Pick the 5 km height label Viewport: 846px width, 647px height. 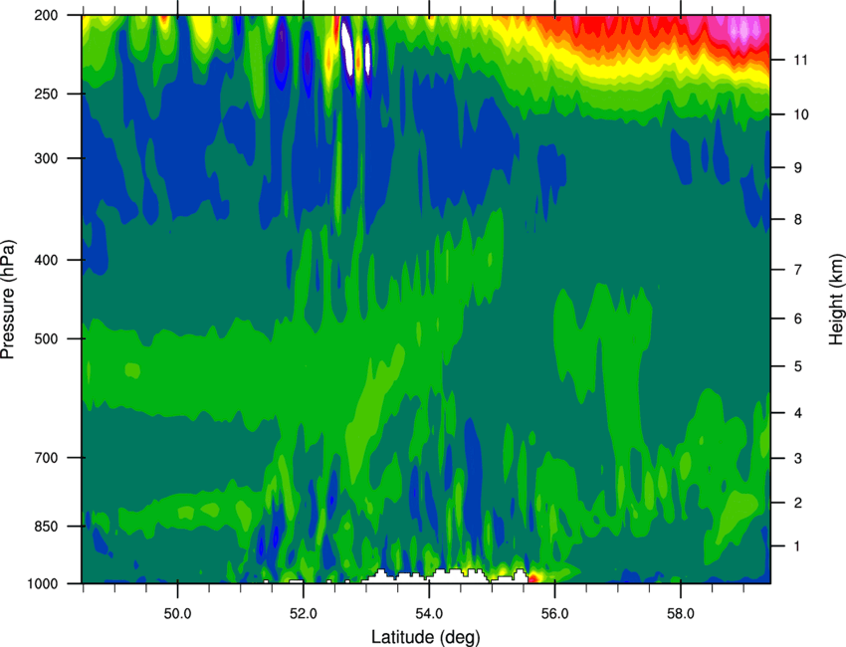click(798, 367)
